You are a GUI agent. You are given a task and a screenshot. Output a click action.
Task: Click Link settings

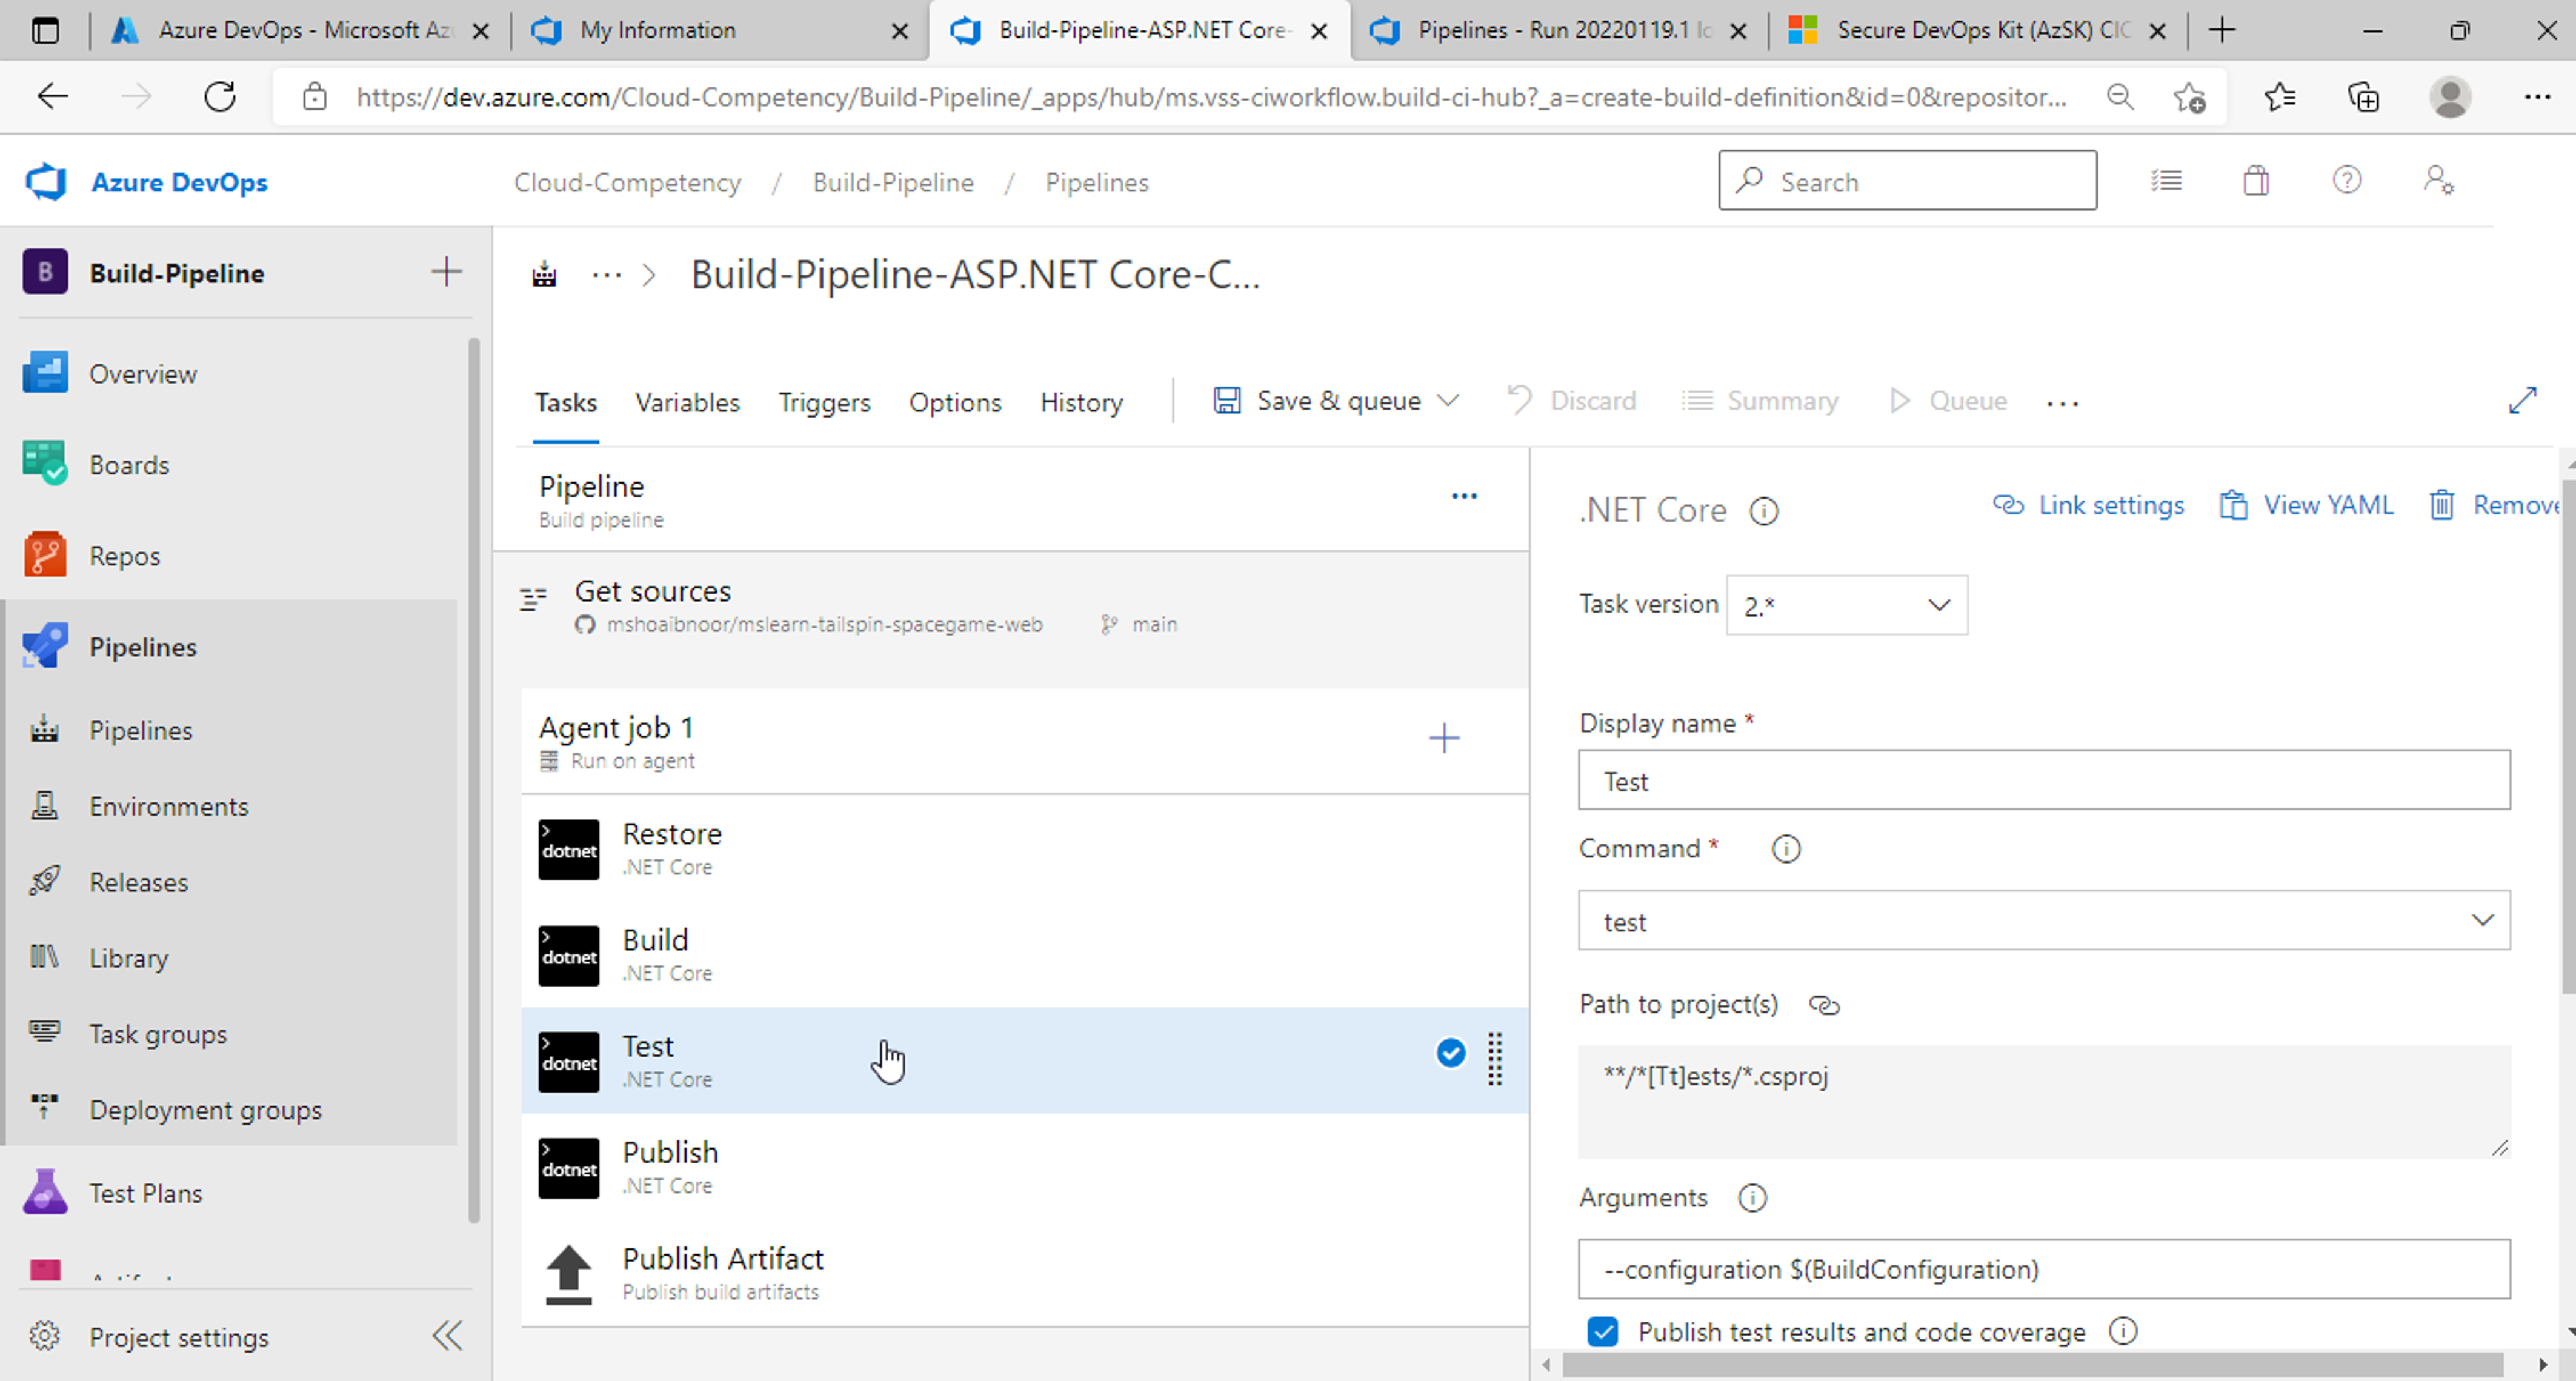2088,505
